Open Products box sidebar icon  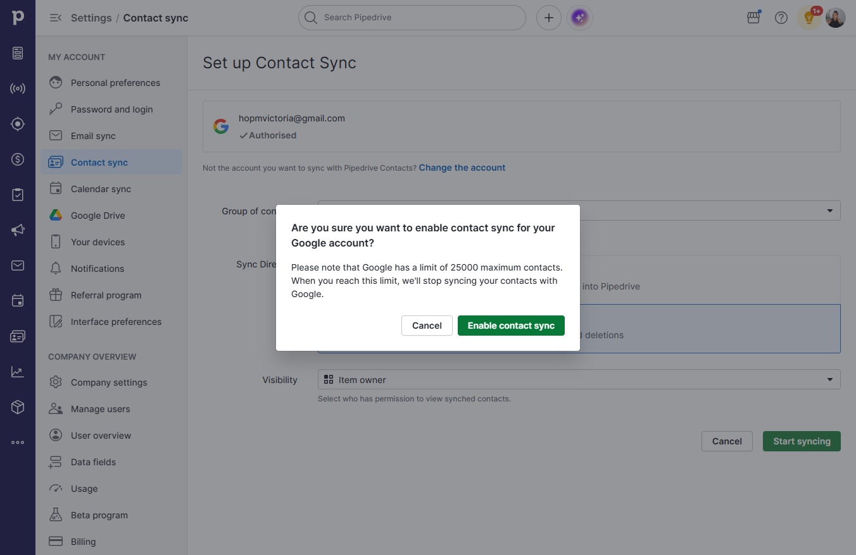[18, 407]
